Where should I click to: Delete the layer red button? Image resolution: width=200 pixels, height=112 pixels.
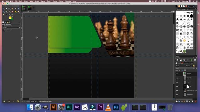195,101
